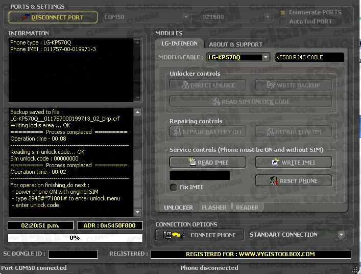Click the 02:20:51 p.m. time display

pos(40,225)
